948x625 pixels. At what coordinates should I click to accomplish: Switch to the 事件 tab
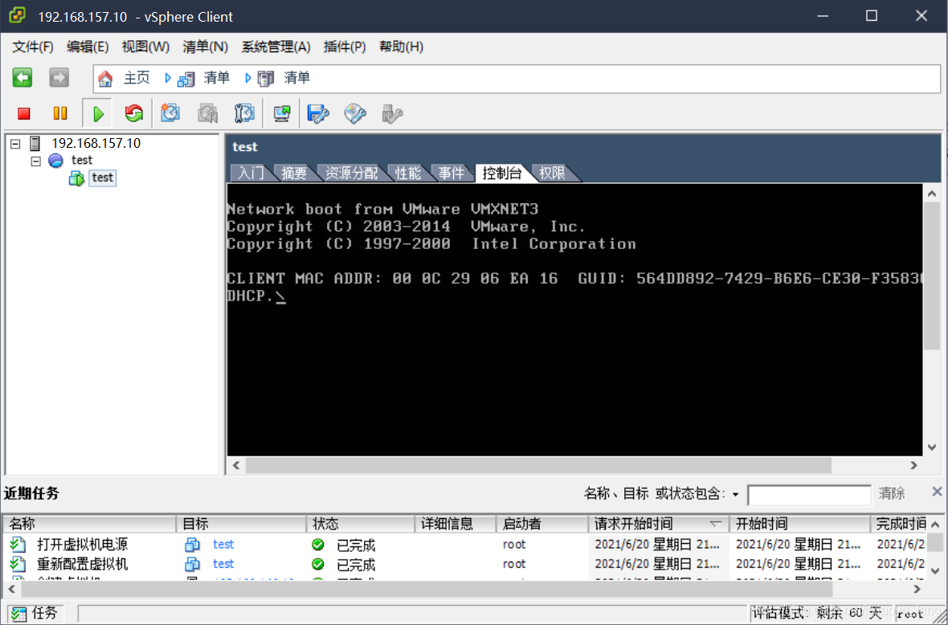pyautogui.click(x=451, y=174)
